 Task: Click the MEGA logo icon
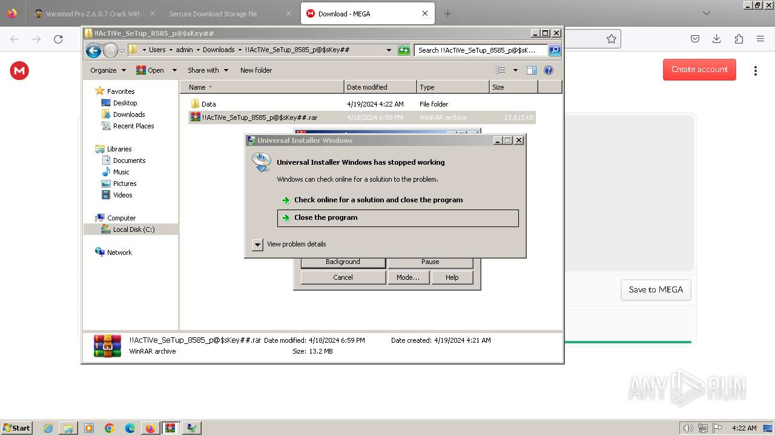(x=19, y=71)
